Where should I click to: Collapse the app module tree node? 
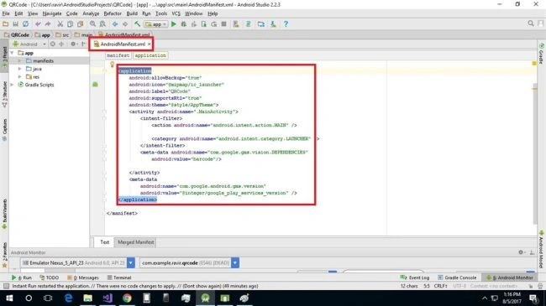[13, 53]
